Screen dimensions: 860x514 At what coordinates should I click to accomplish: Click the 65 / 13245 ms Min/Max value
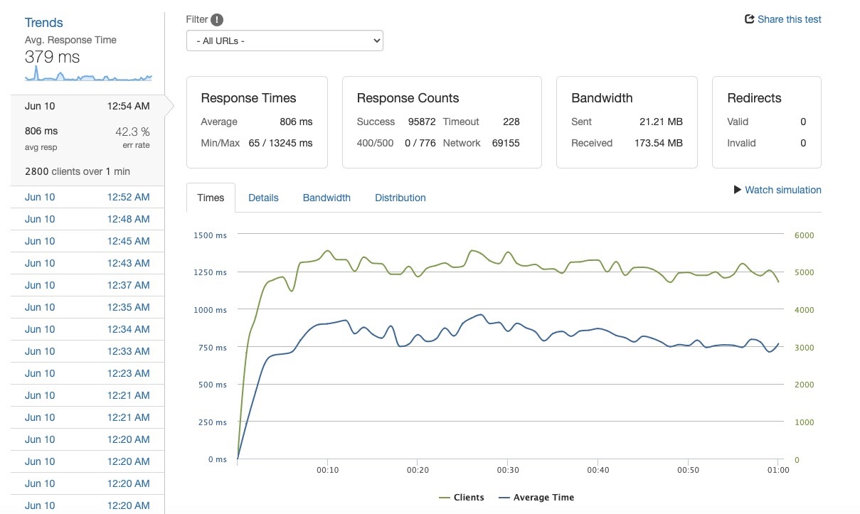(x=280, y=143)
